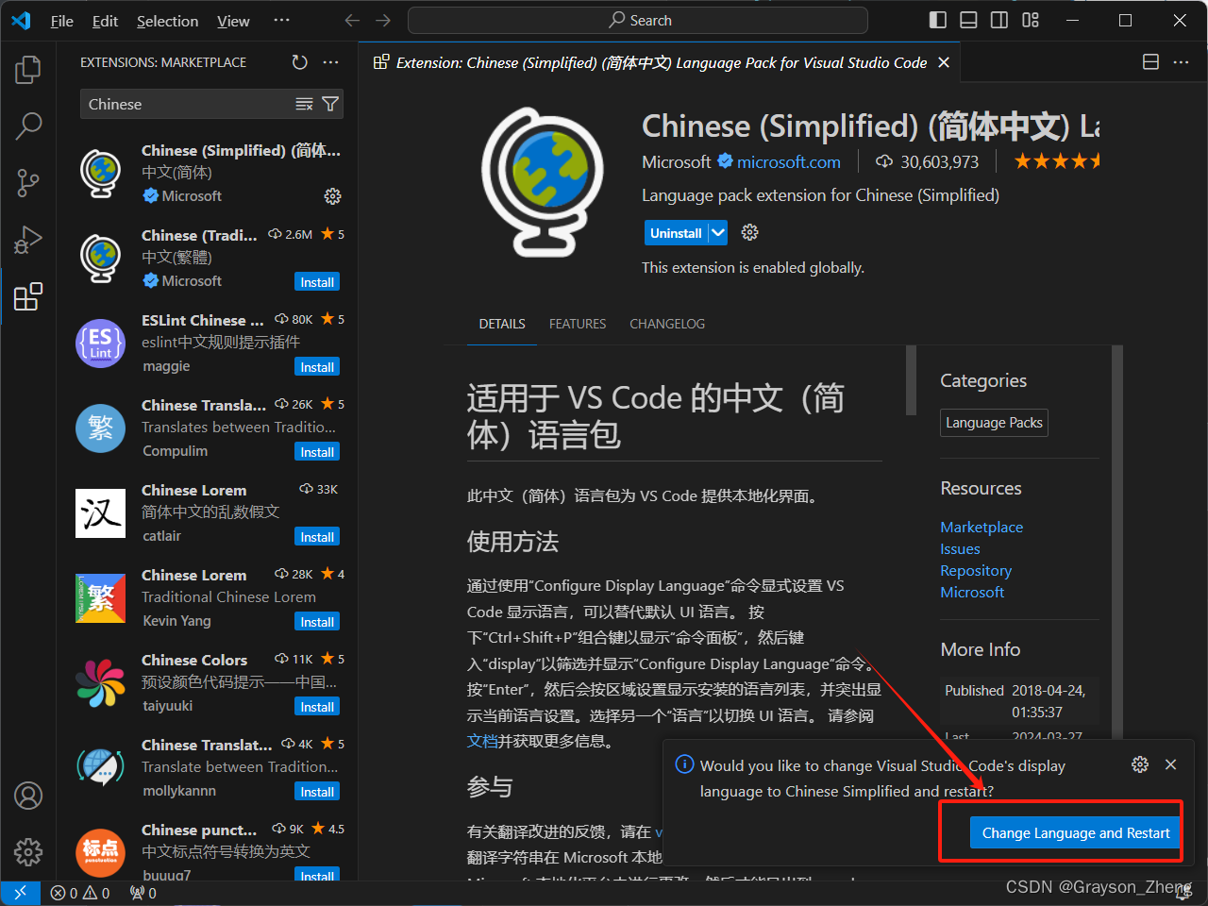Image resolution: width=1208 pixels, height=906 pixels.
Task: Open Source Control view
Action: click(28, 183)
